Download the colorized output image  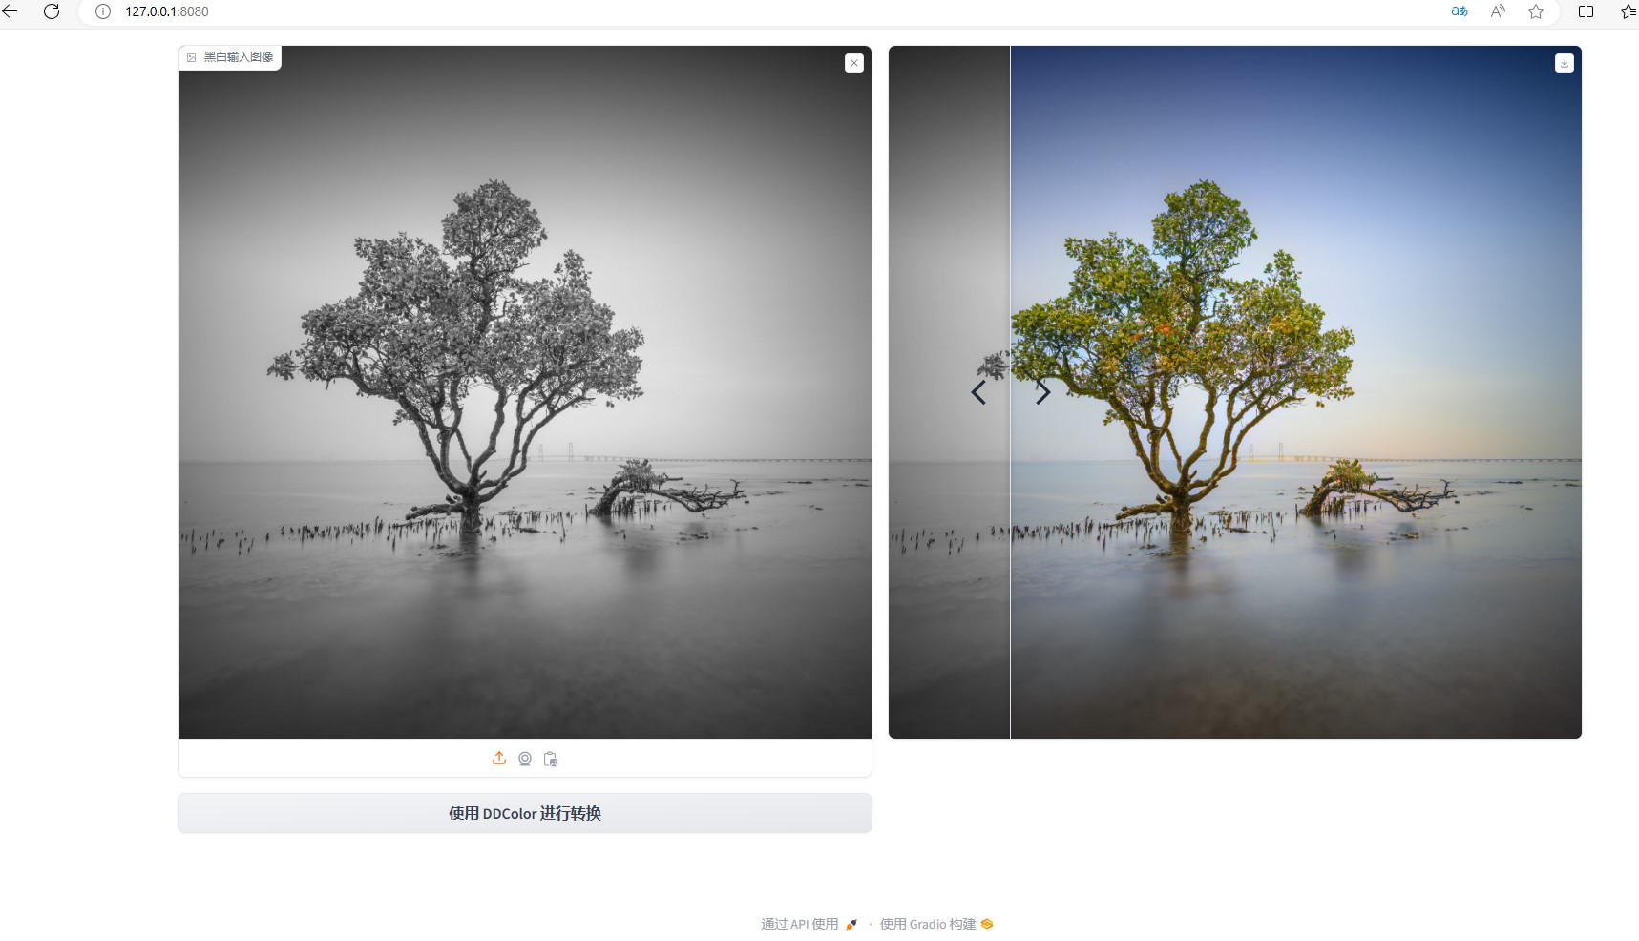(1564, 63)
